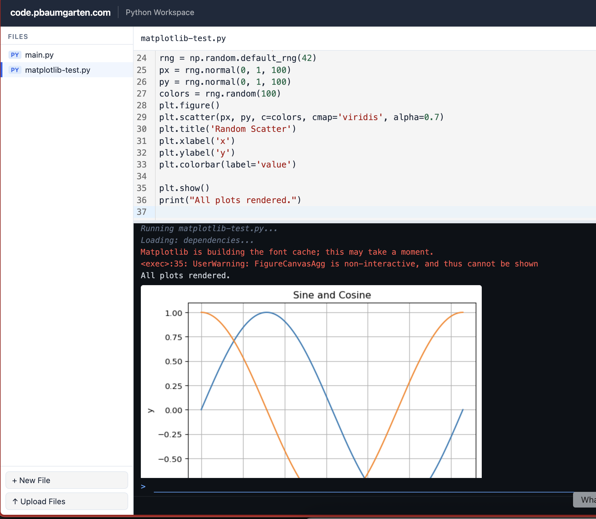Viewport: 596px width, 519px height.
Task: Click the py = rng.normal line
Action: [225, 82]
